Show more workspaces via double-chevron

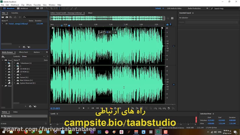(x=207, y=9)
